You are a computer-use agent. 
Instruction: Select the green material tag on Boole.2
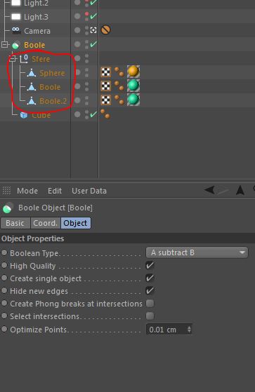point(133,100)
